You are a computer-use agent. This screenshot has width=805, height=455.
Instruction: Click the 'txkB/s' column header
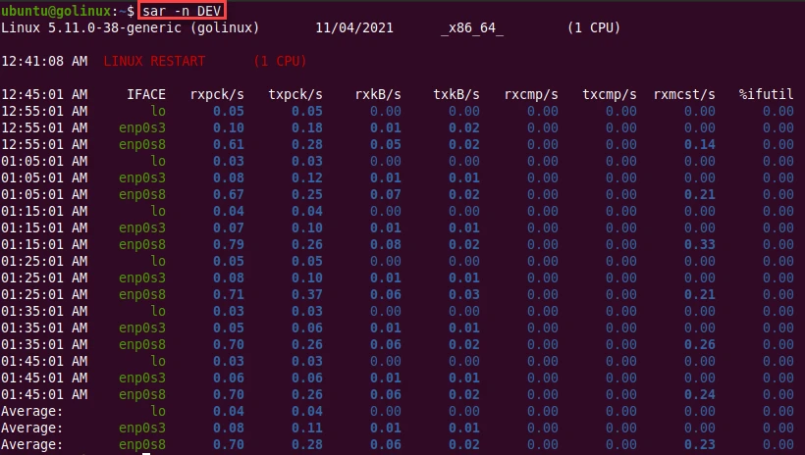[x=456, y=94]
